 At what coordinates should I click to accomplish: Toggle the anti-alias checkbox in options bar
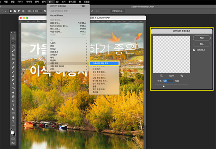coord(45,11)
